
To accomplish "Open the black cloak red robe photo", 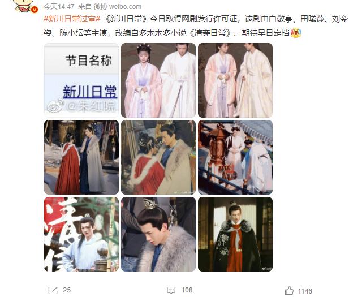I will (x=235, y=234).
